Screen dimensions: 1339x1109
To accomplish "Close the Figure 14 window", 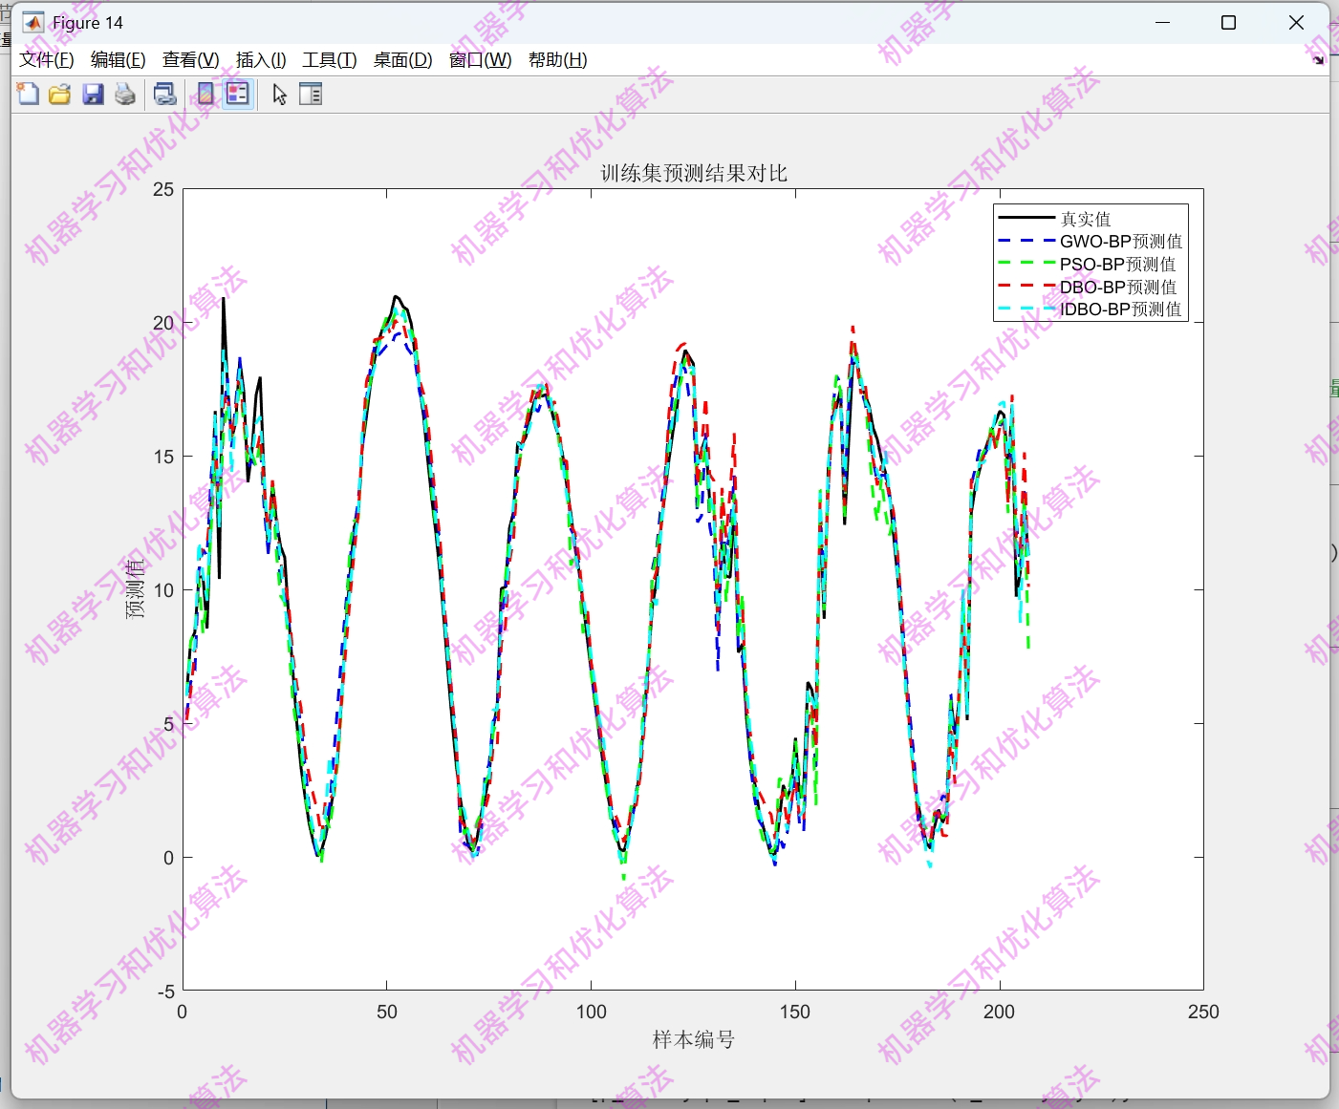I will [x=1296, y=22].
